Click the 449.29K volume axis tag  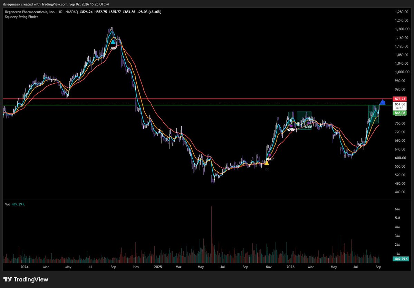coord(401,259)
